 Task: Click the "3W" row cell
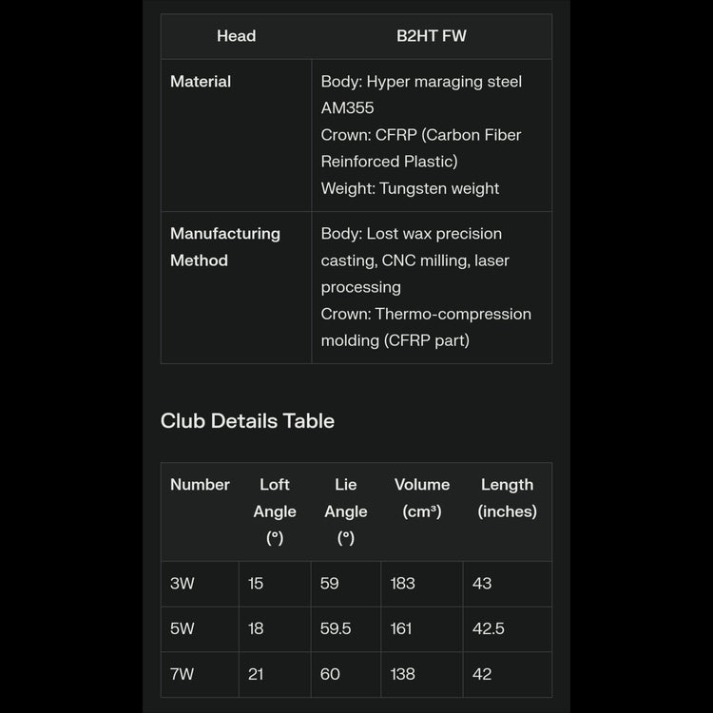tap(182, 584)
